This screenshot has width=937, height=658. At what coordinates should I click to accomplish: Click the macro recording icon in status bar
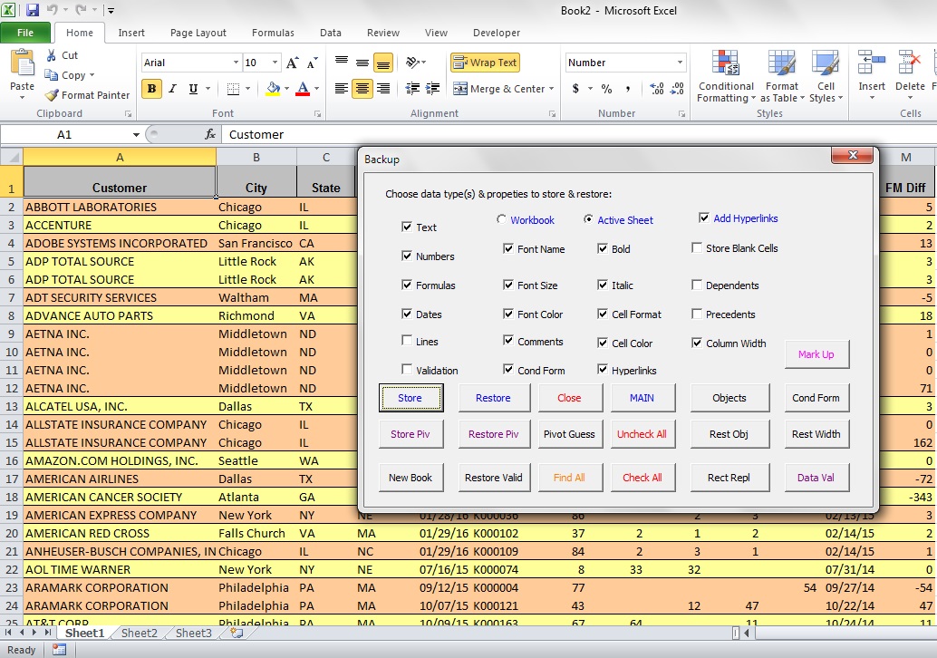pos(59,650)
